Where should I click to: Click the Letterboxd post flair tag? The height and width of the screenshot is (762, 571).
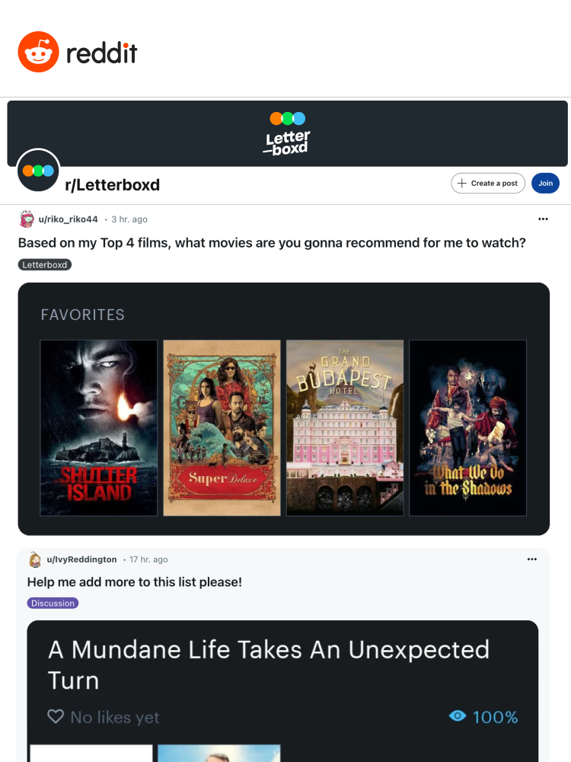45,265
